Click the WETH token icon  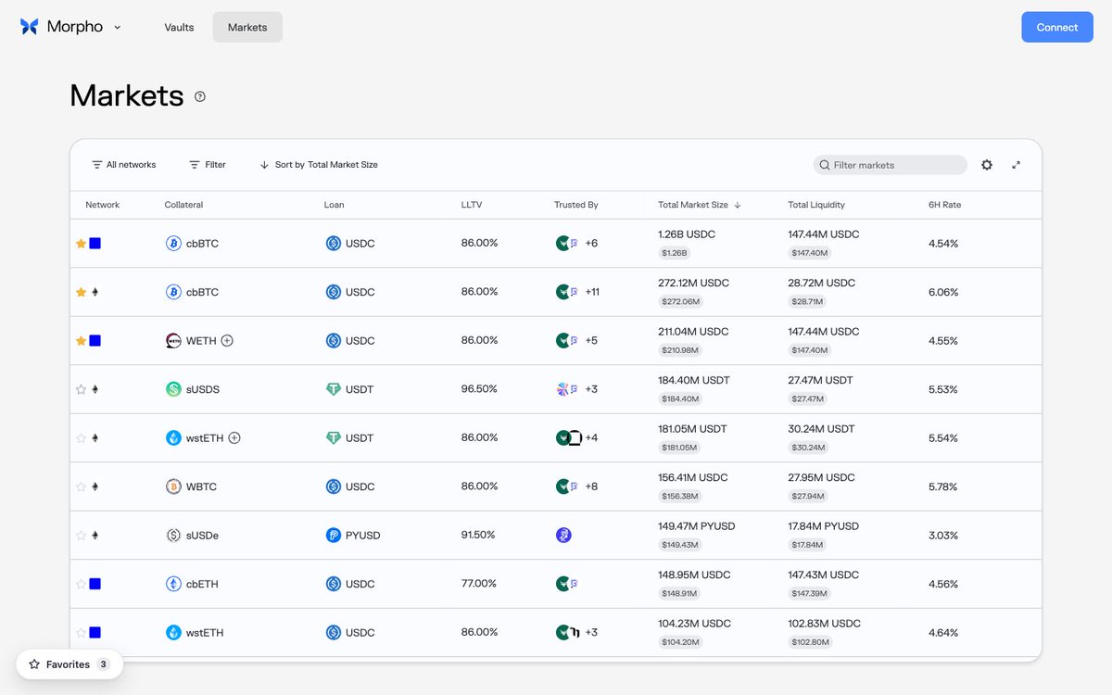point(173,341)
